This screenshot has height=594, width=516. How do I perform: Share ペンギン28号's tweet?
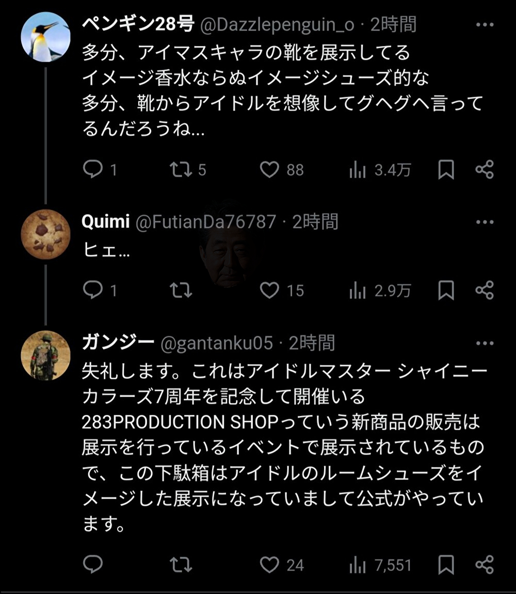tap(484, 170)
